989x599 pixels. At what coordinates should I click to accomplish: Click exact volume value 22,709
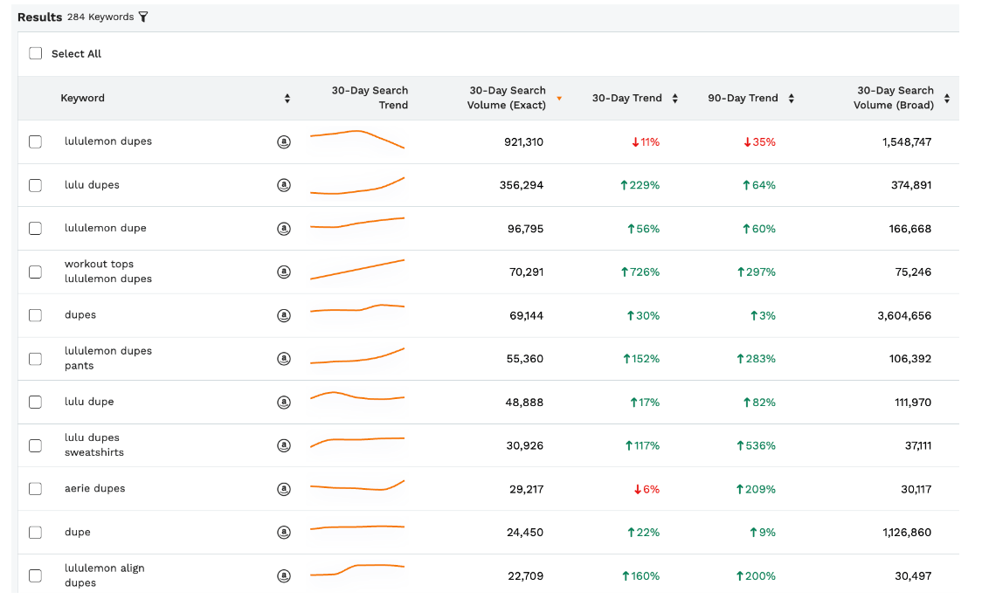(x=525, y=575)
